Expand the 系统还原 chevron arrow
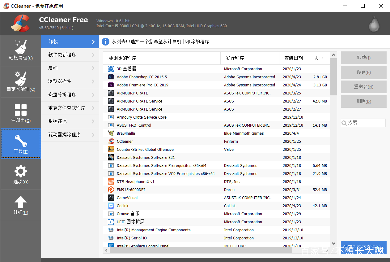This screenshot has height=262, width=390. 93,121
